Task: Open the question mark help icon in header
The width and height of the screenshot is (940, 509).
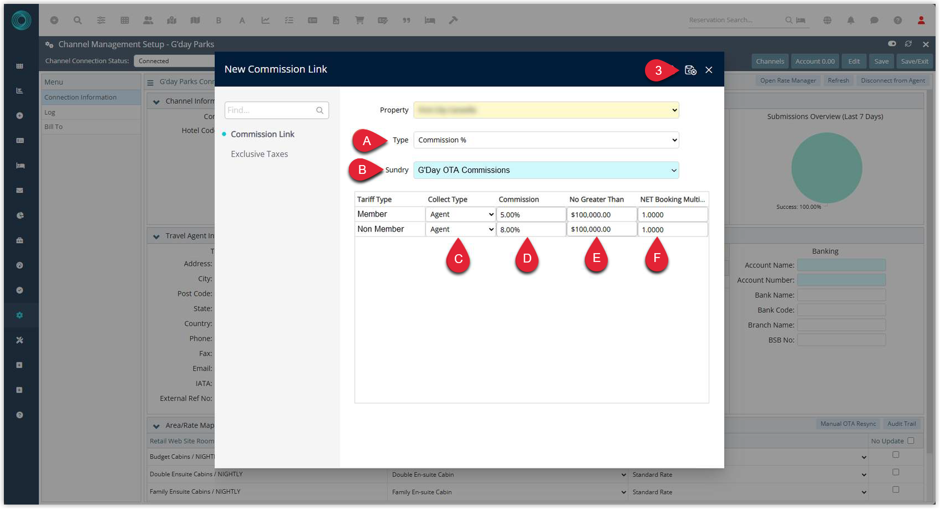Action: click(897, 20)
